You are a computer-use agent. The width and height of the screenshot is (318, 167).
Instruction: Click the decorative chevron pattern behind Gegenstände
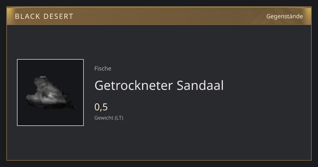point(281,16)
